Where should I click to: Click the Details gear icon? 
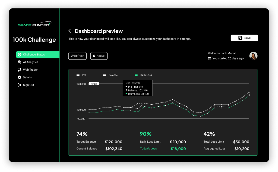point(19,77)
